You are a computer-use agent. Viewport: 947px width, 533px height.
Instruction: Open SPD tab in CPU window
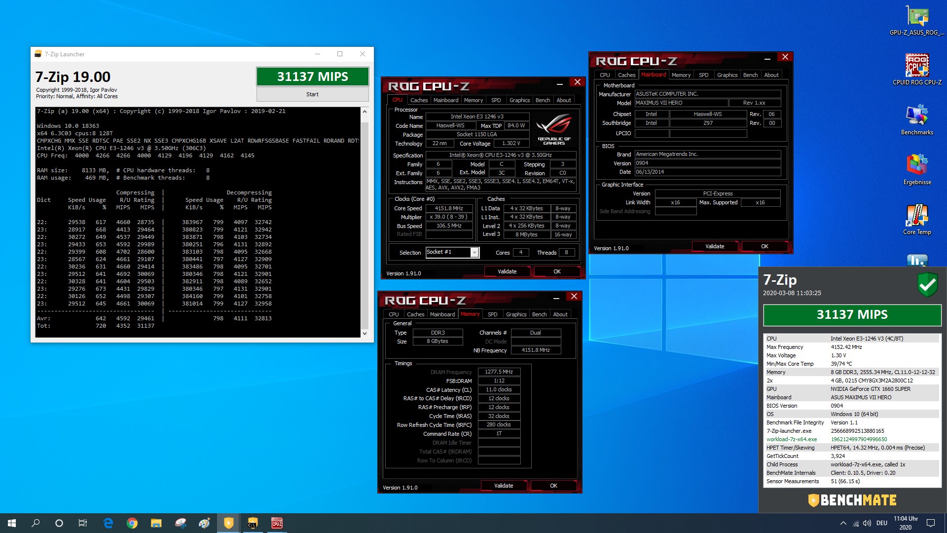tap(496, 100)
